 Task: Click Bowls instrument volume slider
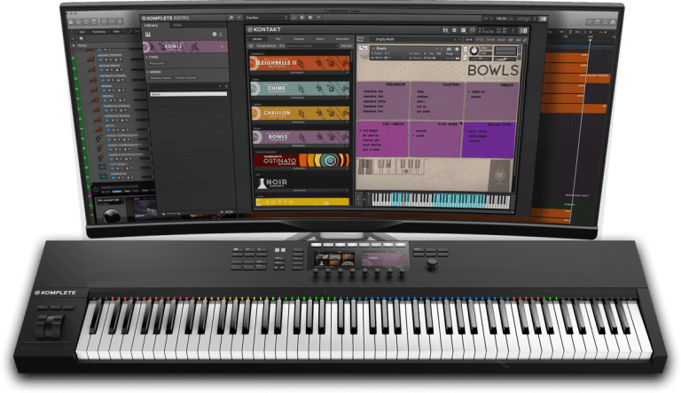click(505, 59)
